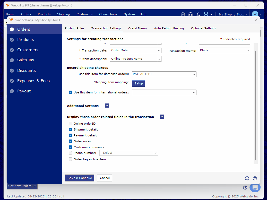Switch to the Credit Memo tab
This screenshot has width=267, height=200.
(137, 28)
